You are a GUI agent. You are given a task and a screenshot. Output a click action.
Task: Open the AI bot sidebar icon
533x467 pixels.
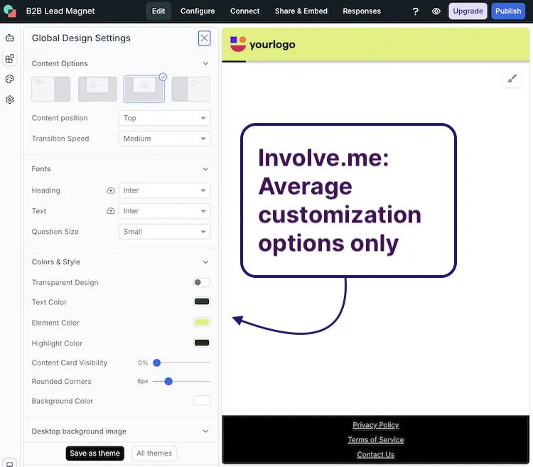point(10,38)
